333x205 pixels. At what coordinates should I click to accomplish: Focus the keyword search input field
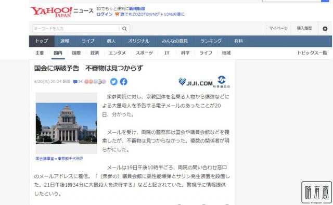click(x=76, y=29)
